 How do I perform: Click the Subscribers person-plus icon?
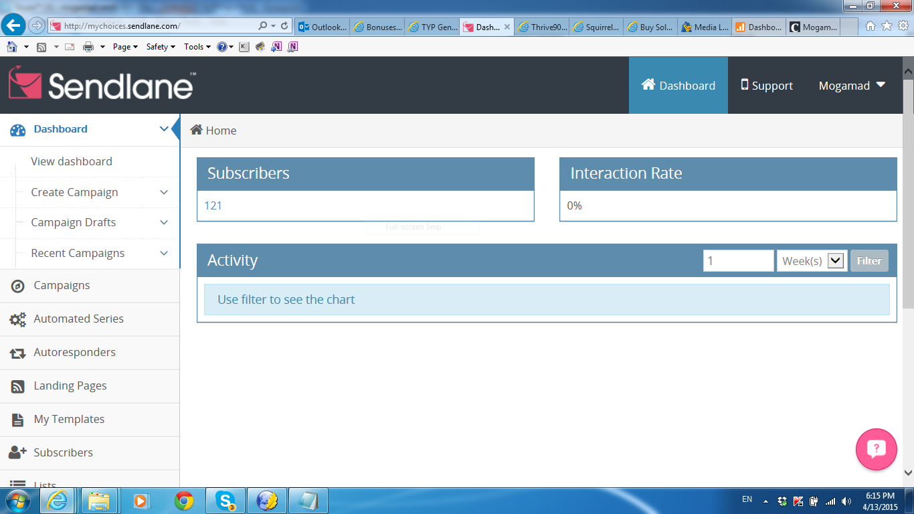click(17, 452)
